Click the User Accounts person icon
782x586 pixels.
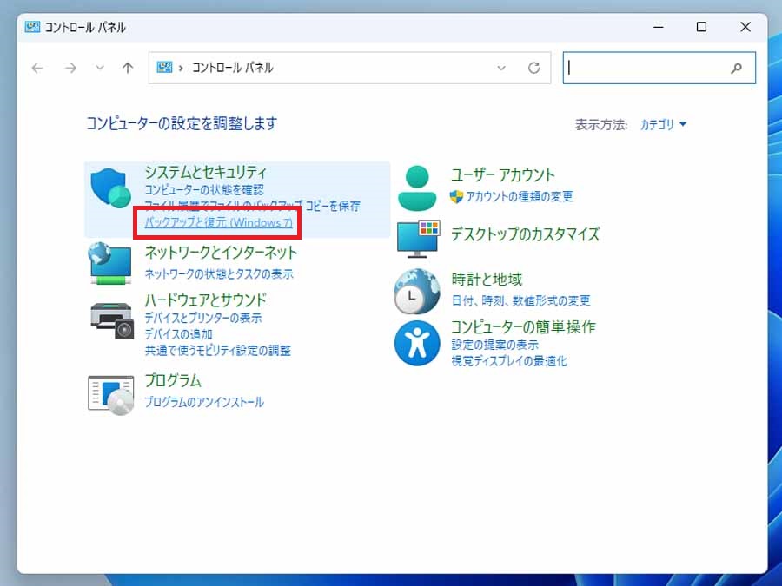(418, 188)
